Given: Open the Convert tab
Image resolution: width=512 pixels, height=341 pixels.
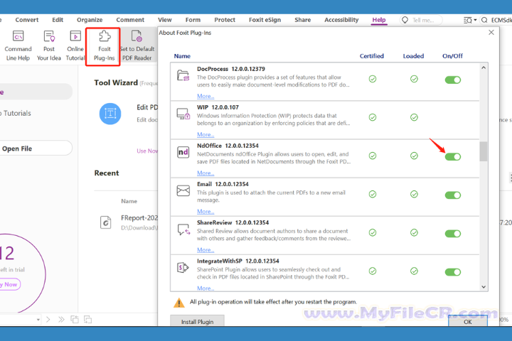Looking at the screenshot, I should pos(27,20).
